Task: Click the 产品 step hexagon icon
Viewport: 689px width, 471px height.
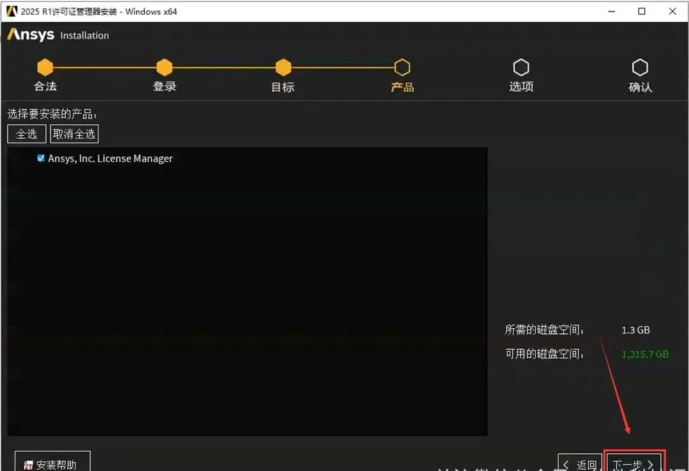Action: click(402, 68)
